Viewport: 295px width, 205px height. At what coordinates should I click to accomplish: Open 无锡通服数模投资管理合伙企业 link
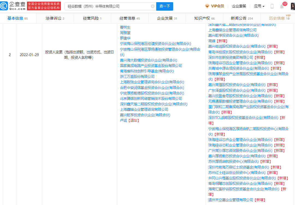pyautogui.click(x=240, y=101)
